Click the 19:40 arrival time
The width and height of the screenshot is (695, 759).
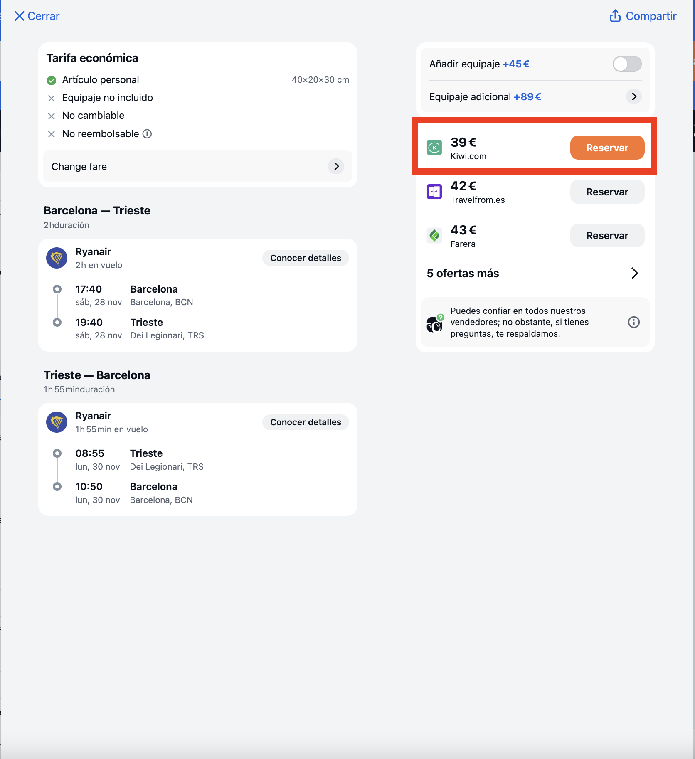coord(89,323)
